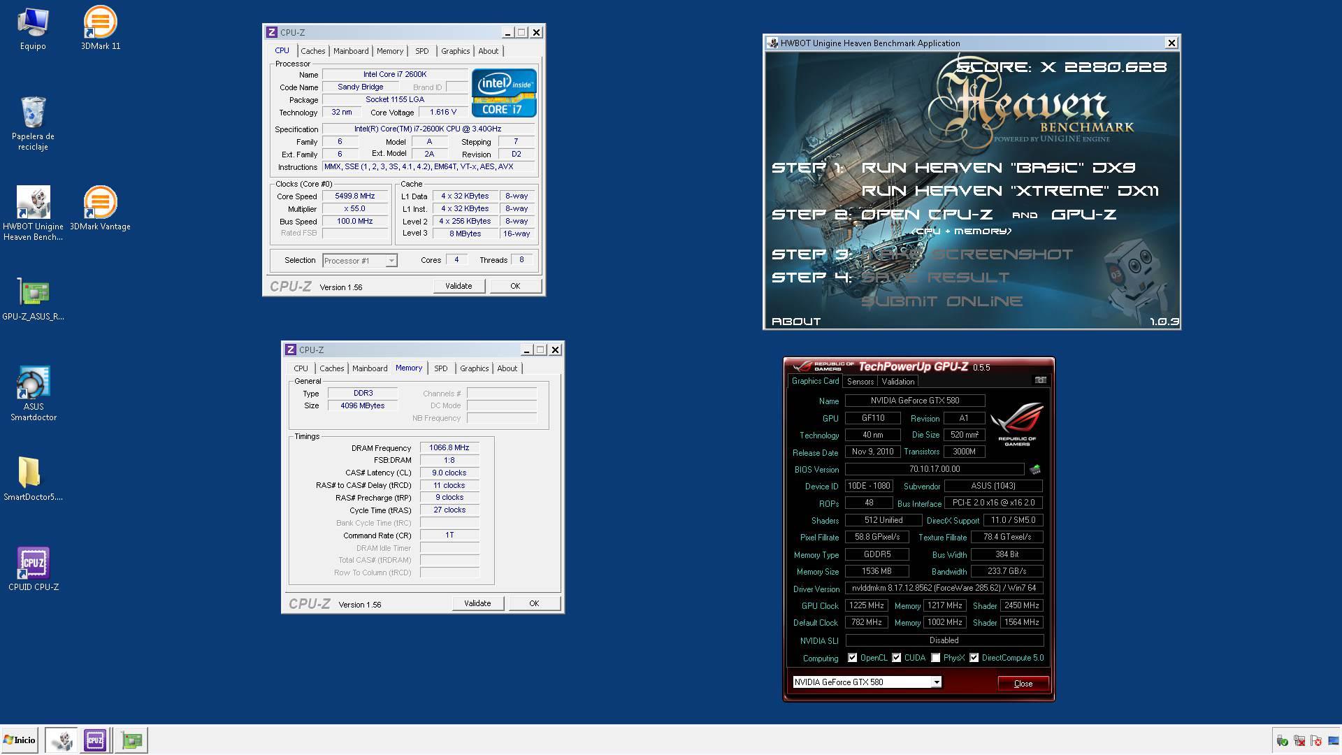The height and width of the screenshot is (755, 1342).
Task: Open GPU-Z_ASUS_R desktop icon
Action: pos(33,299)
